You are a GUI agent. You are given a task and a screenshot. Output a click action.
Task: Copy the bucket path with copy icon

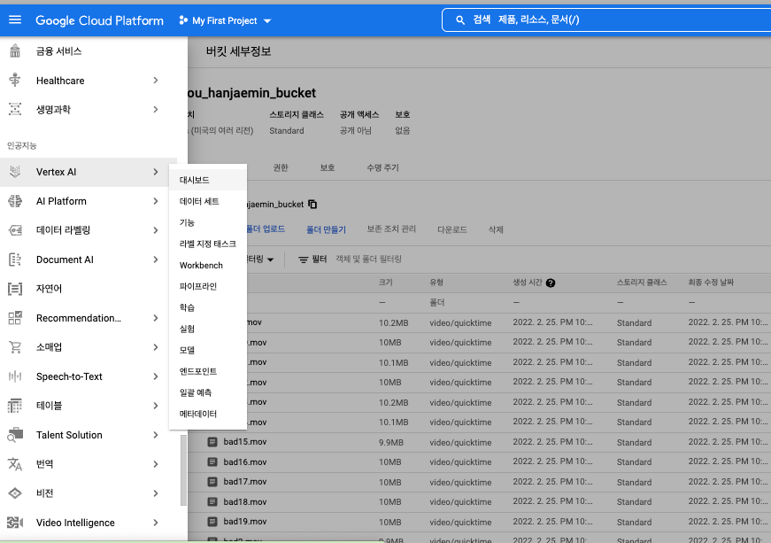tap(312, 204)
